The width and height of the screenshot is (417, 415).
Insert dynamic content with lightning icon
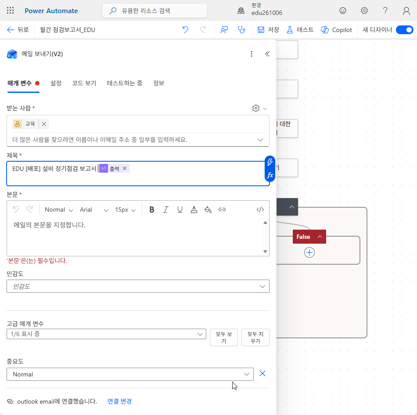coord(270,162)
